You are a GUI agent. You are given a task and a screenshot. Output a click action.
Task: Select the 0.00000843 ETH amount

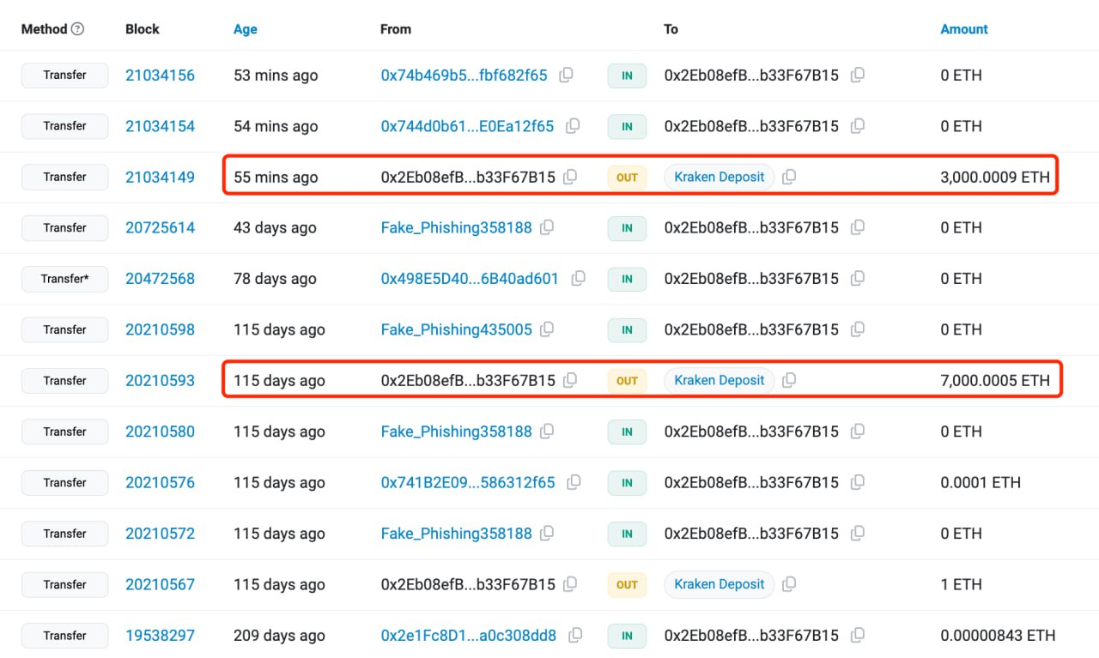[x=999, y=636]
